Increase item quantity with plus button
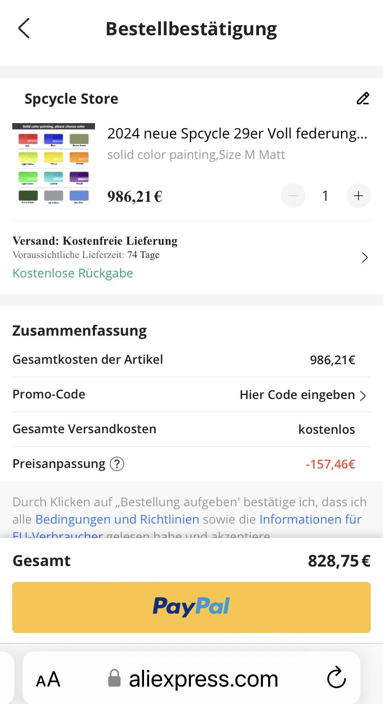Viewport: 383px width, 704px height. [x=358, y=196]
